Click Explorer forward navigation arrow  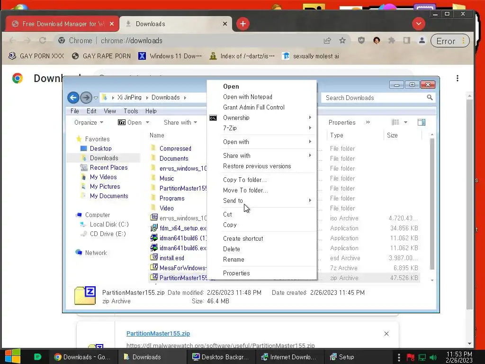click(x=86, y=98)
